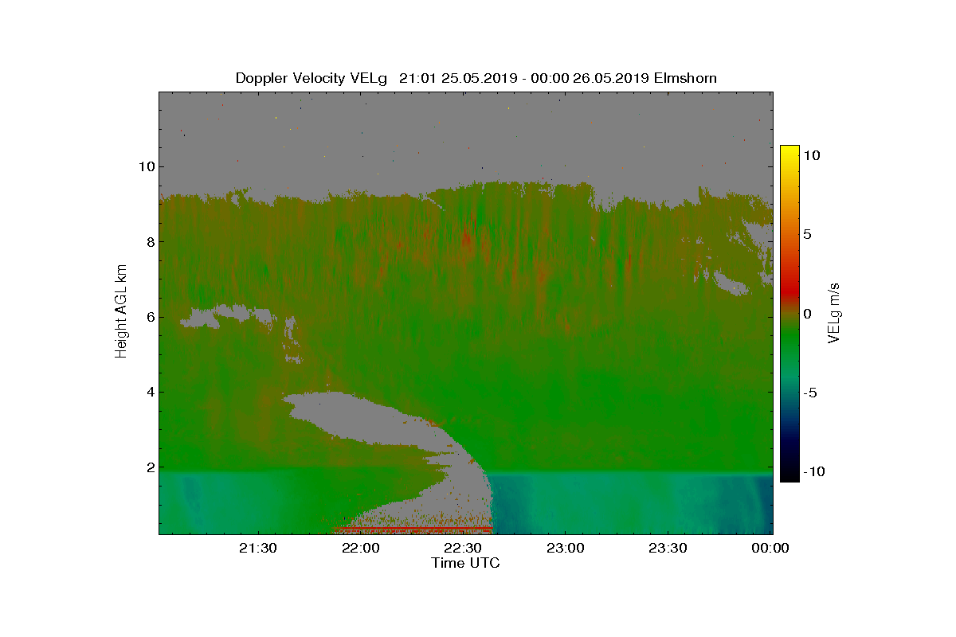Click the height tick label 6

(x=149, y=317)
